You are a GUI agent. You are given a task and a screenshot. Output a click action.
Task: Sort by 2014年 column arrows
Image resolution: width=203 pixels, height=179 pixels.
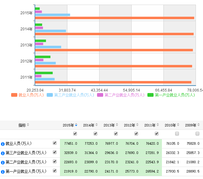(x=97, y=125)
